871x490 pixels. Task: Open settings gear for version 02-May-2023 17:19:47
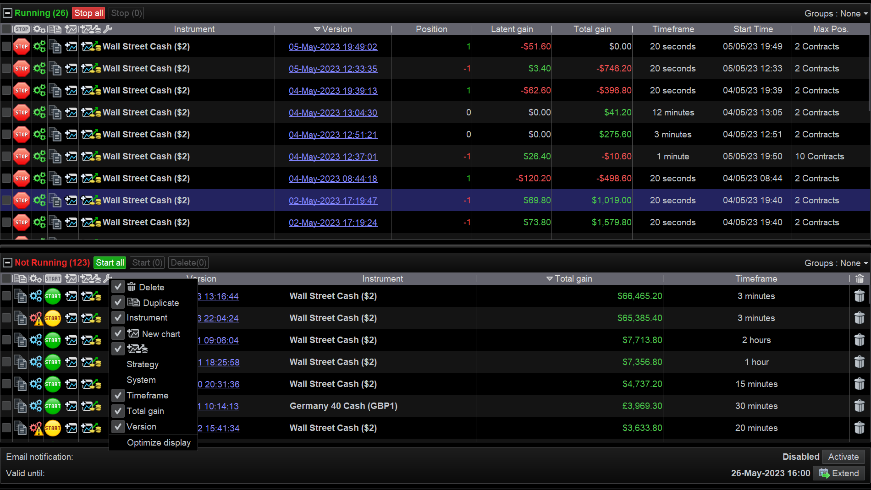coord(39,201)
